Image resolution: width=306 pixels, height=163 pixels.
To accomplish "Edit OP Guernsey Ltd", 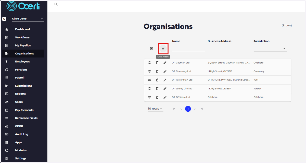I will click(x=165, y=72).
